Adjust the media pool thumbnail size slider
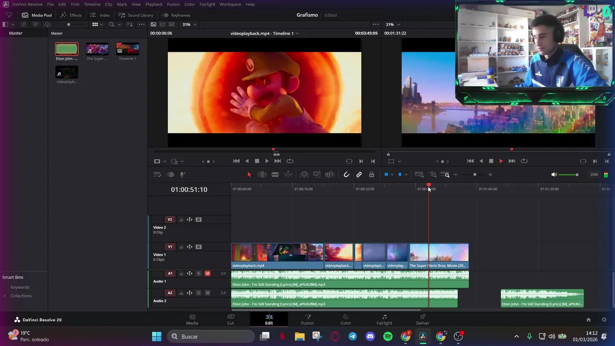 69,25
